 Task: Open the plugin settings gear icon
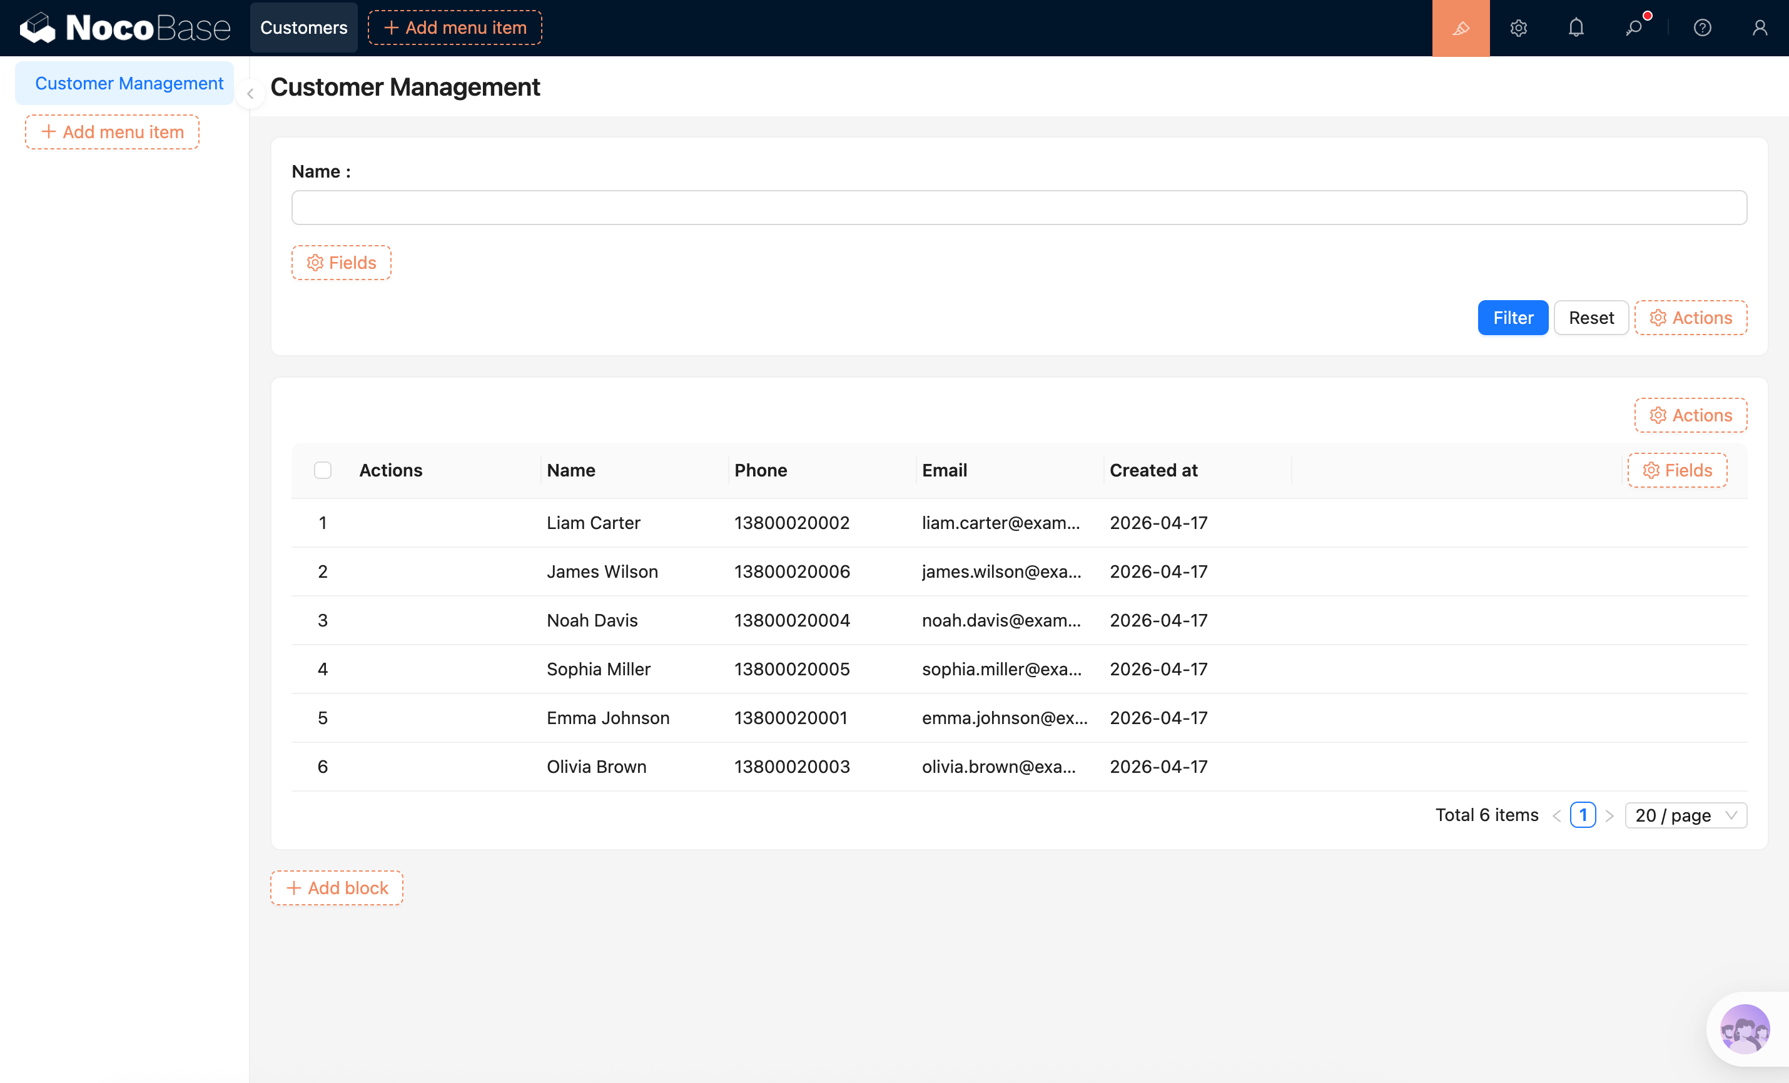[1518, 28]
